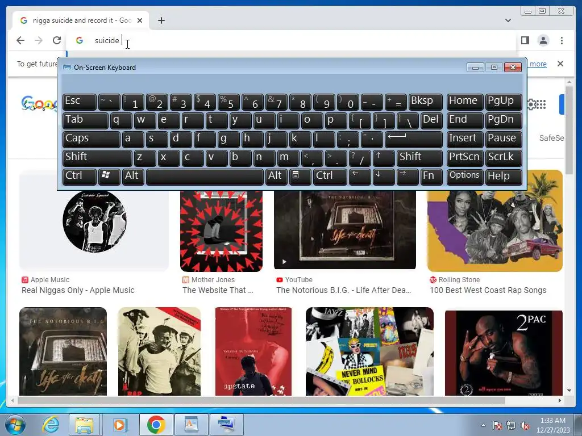582x436 pixels.
Task: Open the Chrome profile avatar
Action: [543, 40]
